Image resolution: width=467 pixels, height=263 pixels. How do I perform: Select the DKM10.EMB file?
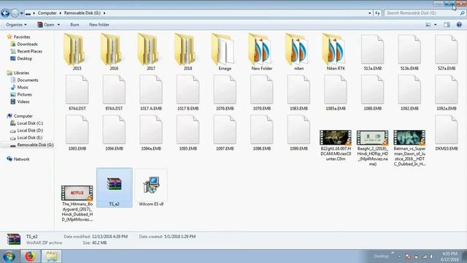pyautogui.click(x=446, y=133)
